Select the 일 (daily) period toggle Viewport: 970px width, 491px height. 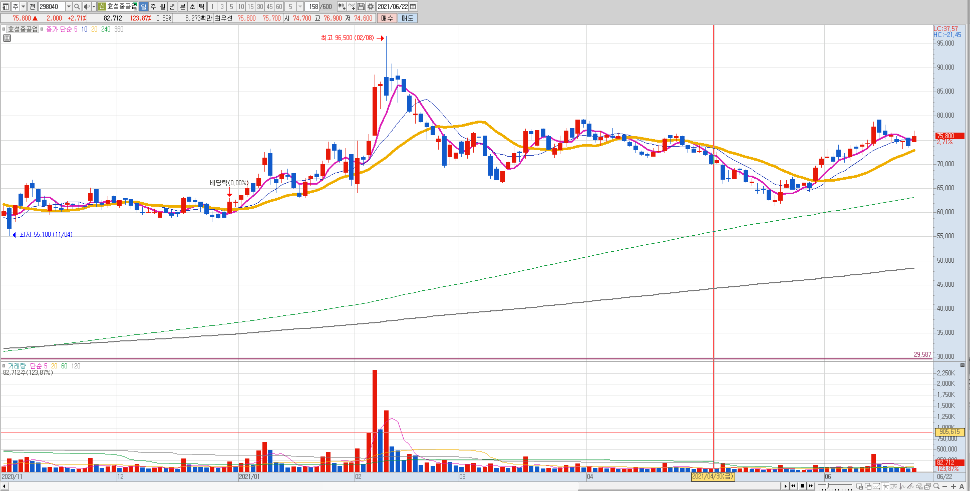(x=143, y=7)
